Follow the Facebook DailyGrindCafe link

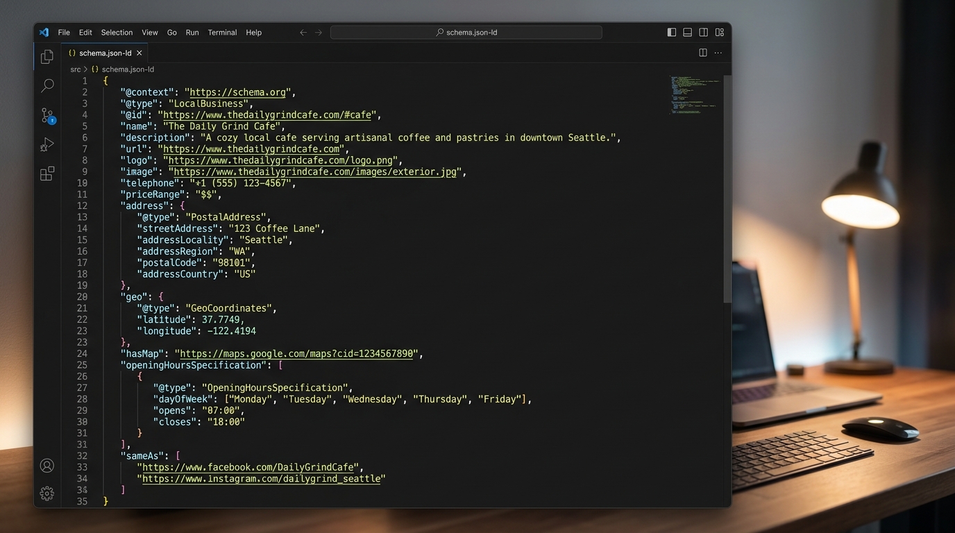tap(249, 467)
